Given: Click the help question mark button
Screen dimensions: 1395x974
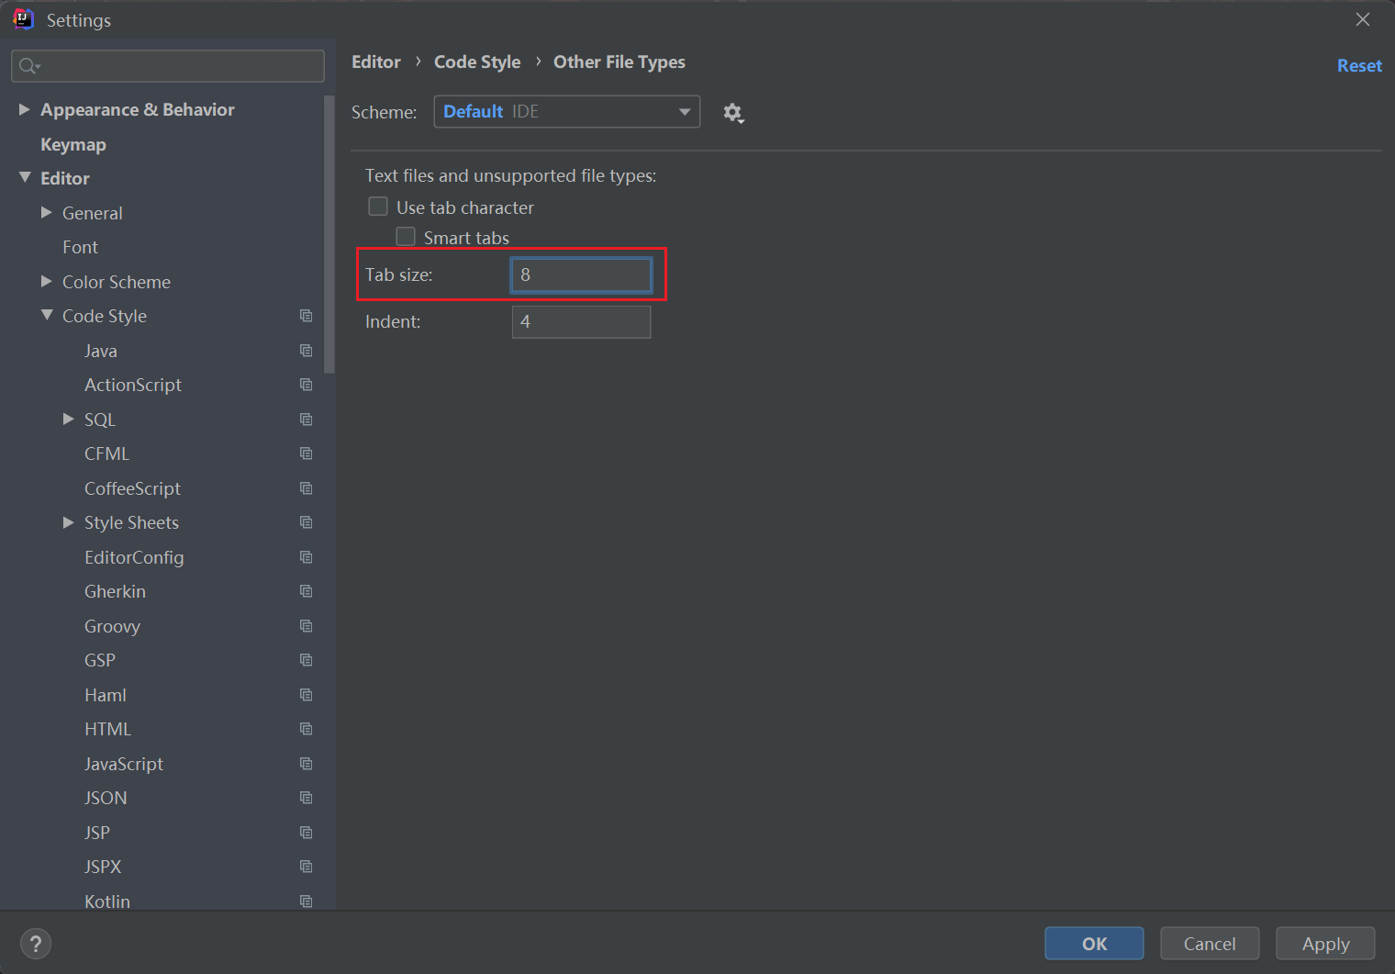Looking at the screenshot, I should tap(36, 944).
